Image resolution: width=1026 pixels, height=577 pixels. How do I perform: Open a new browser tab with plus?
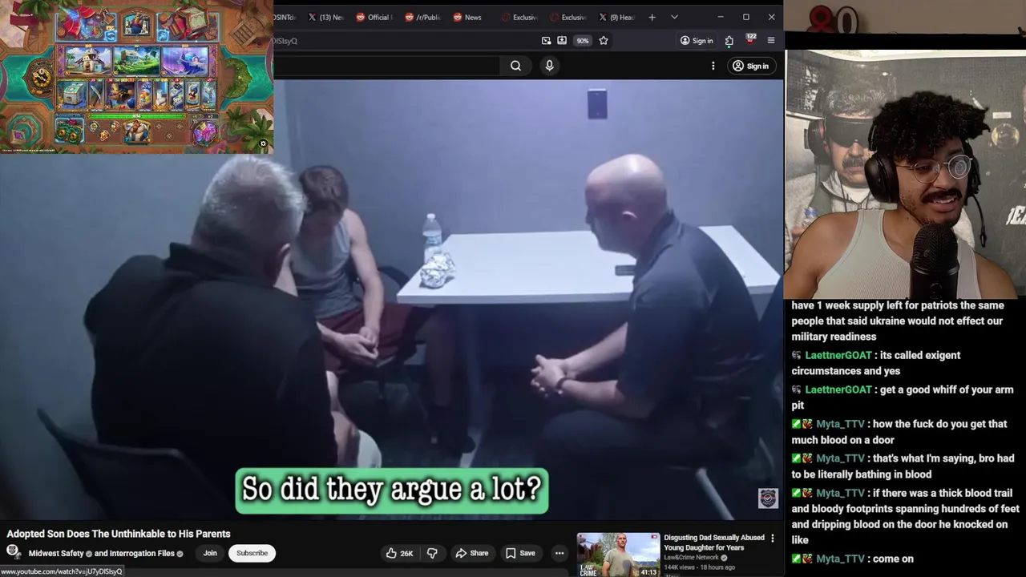coord(652,17)
